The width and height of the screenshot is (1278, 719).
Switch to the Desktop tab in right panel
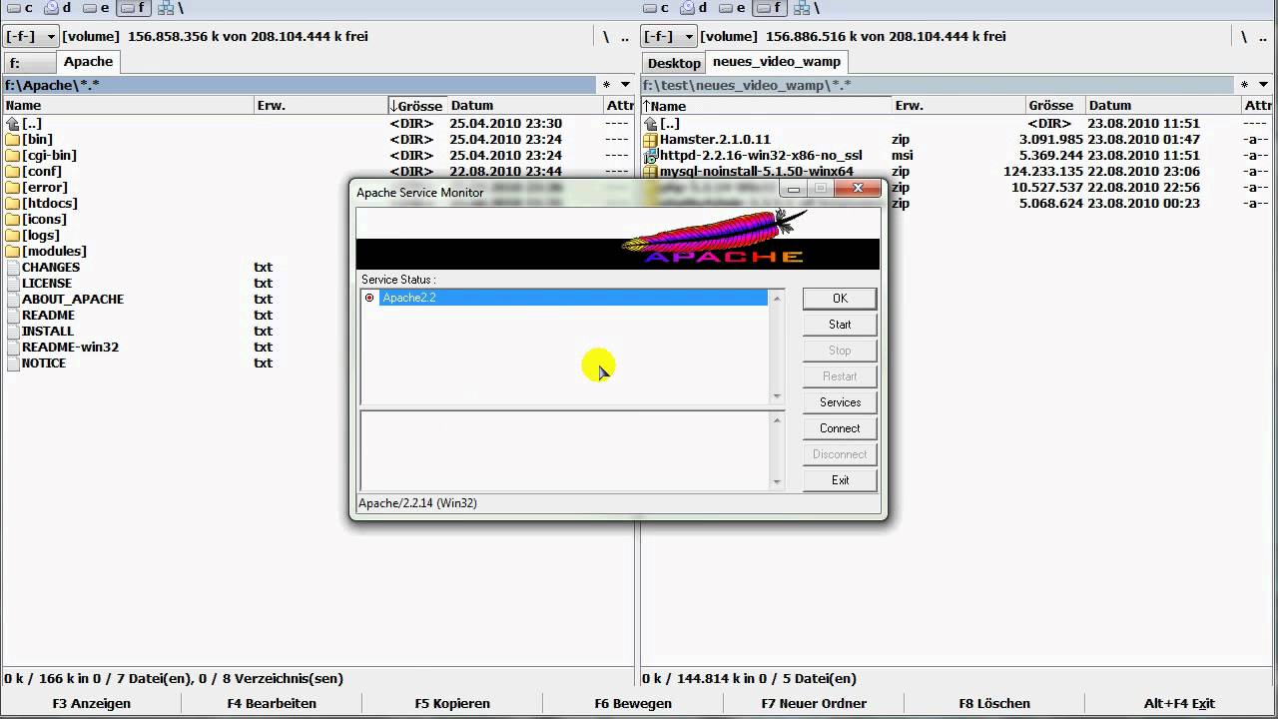coord(674,63)
